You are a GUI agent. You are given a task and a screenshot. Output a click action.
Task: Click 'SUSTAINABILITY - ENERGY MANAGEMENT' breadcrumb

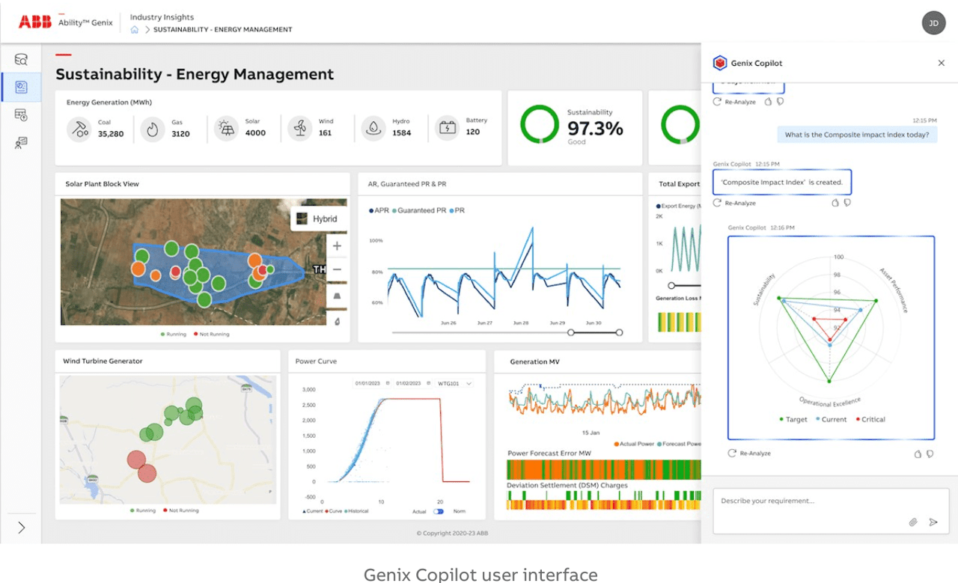pyautogui.click(x=223, y=30)
